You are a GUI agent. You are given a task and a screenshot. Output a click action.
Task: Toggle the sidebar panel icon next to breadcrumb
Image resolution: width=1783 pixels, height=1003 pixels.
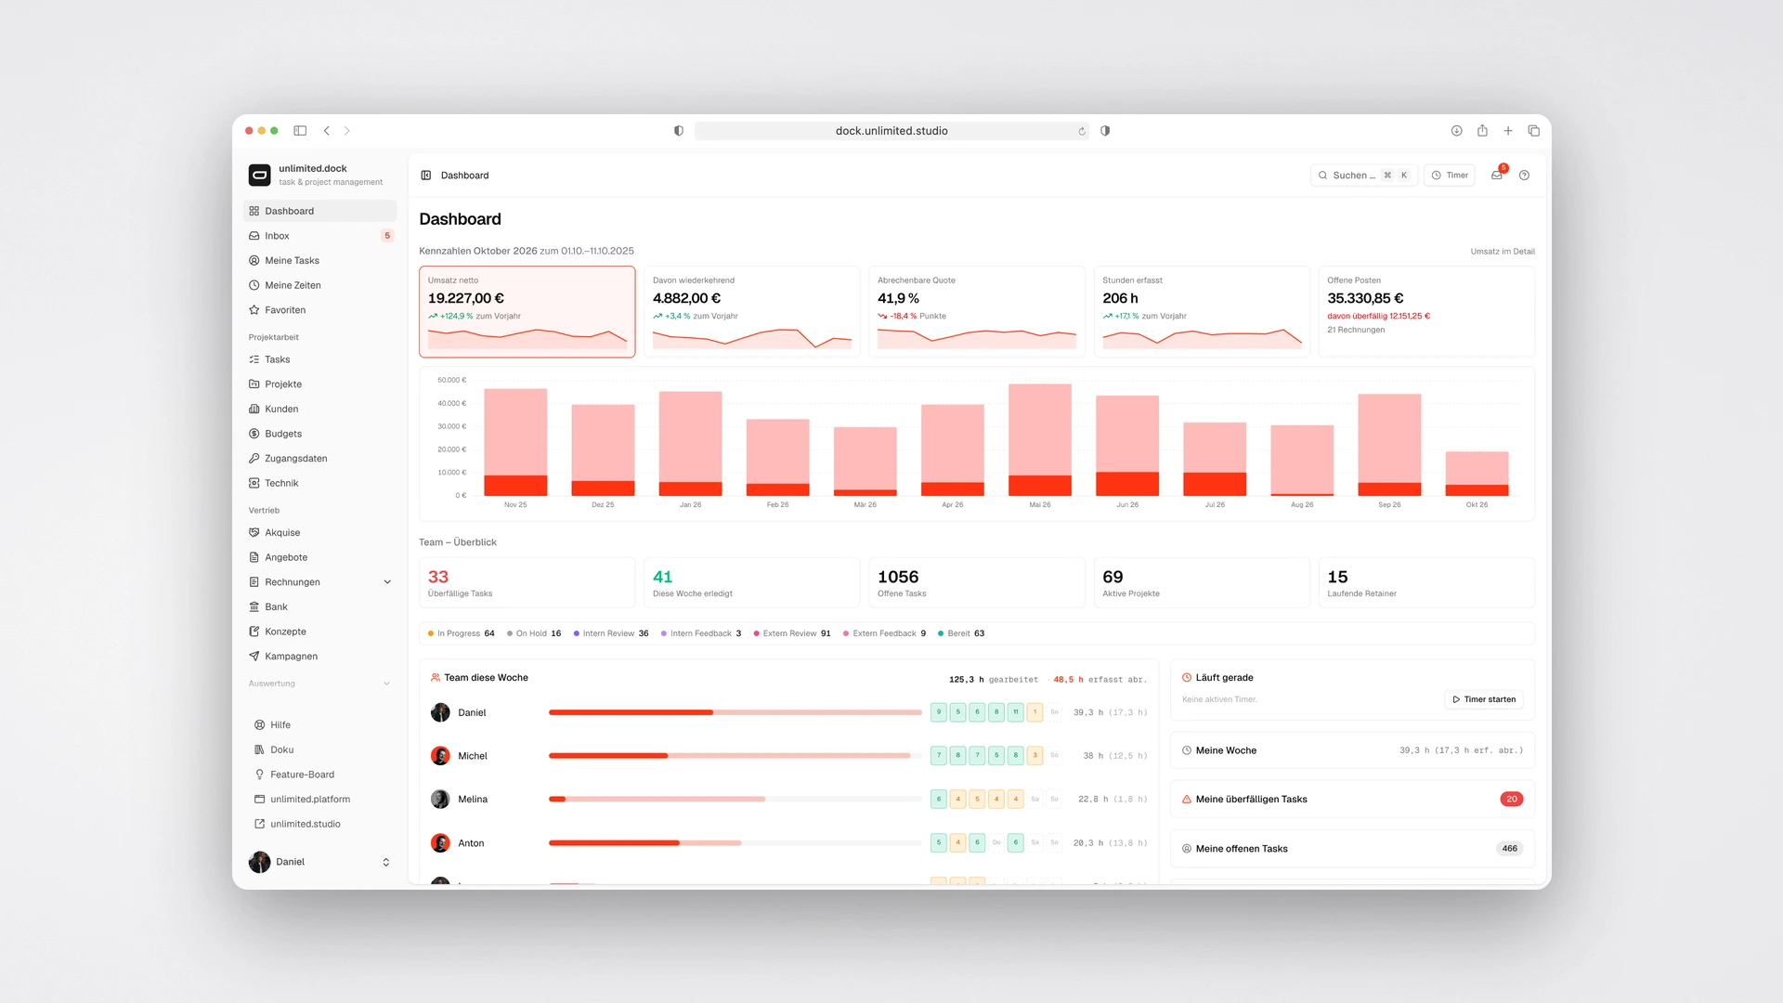tap(426, 176)
